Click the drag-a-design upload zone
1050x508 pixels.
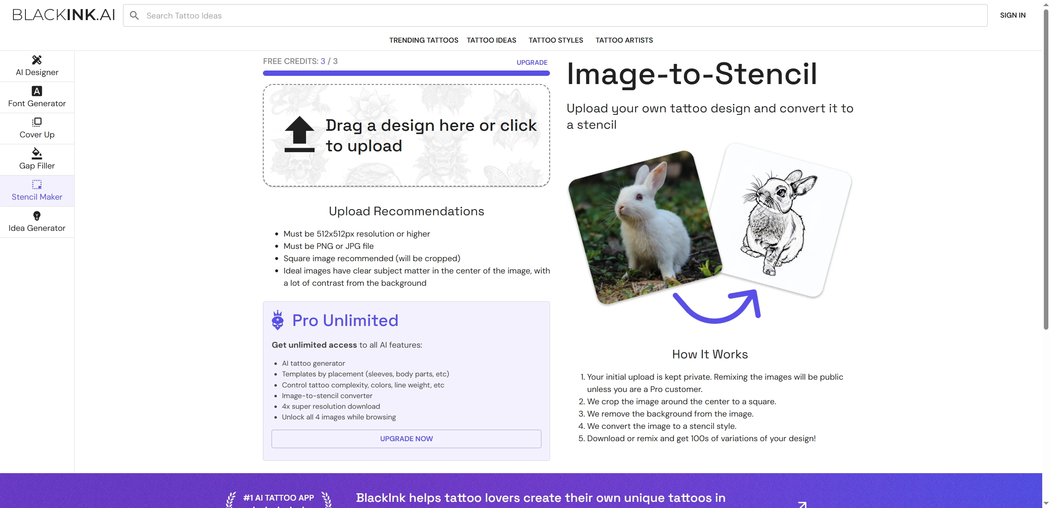click(x=406, y=136)
